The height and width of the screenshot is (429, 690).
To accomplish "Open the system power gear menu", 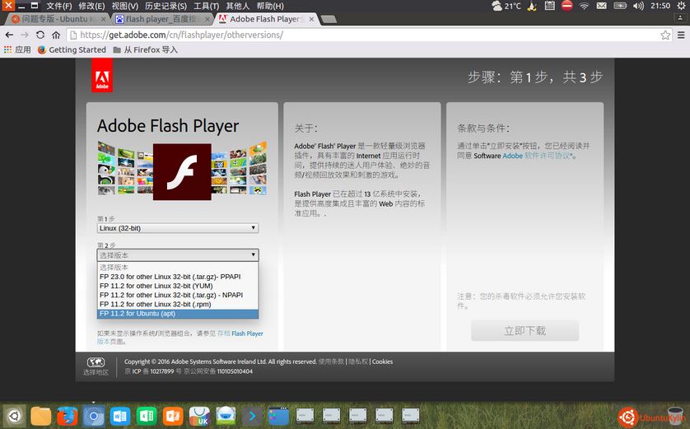I will (681, 6).
